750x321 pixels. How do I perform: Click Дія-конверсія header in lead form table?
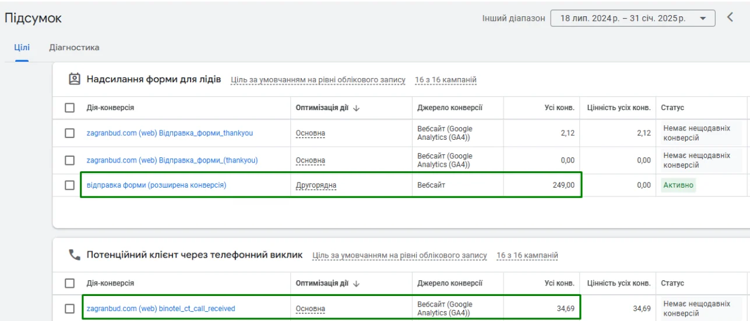110,108
